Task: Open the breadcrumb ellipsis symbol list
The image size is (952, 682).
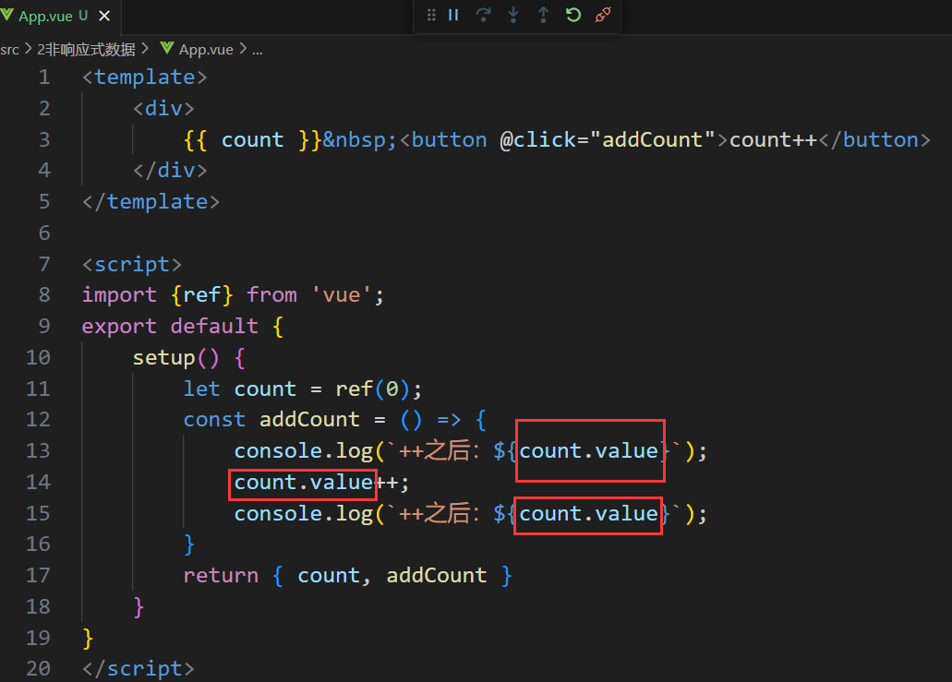Action: 258,50
